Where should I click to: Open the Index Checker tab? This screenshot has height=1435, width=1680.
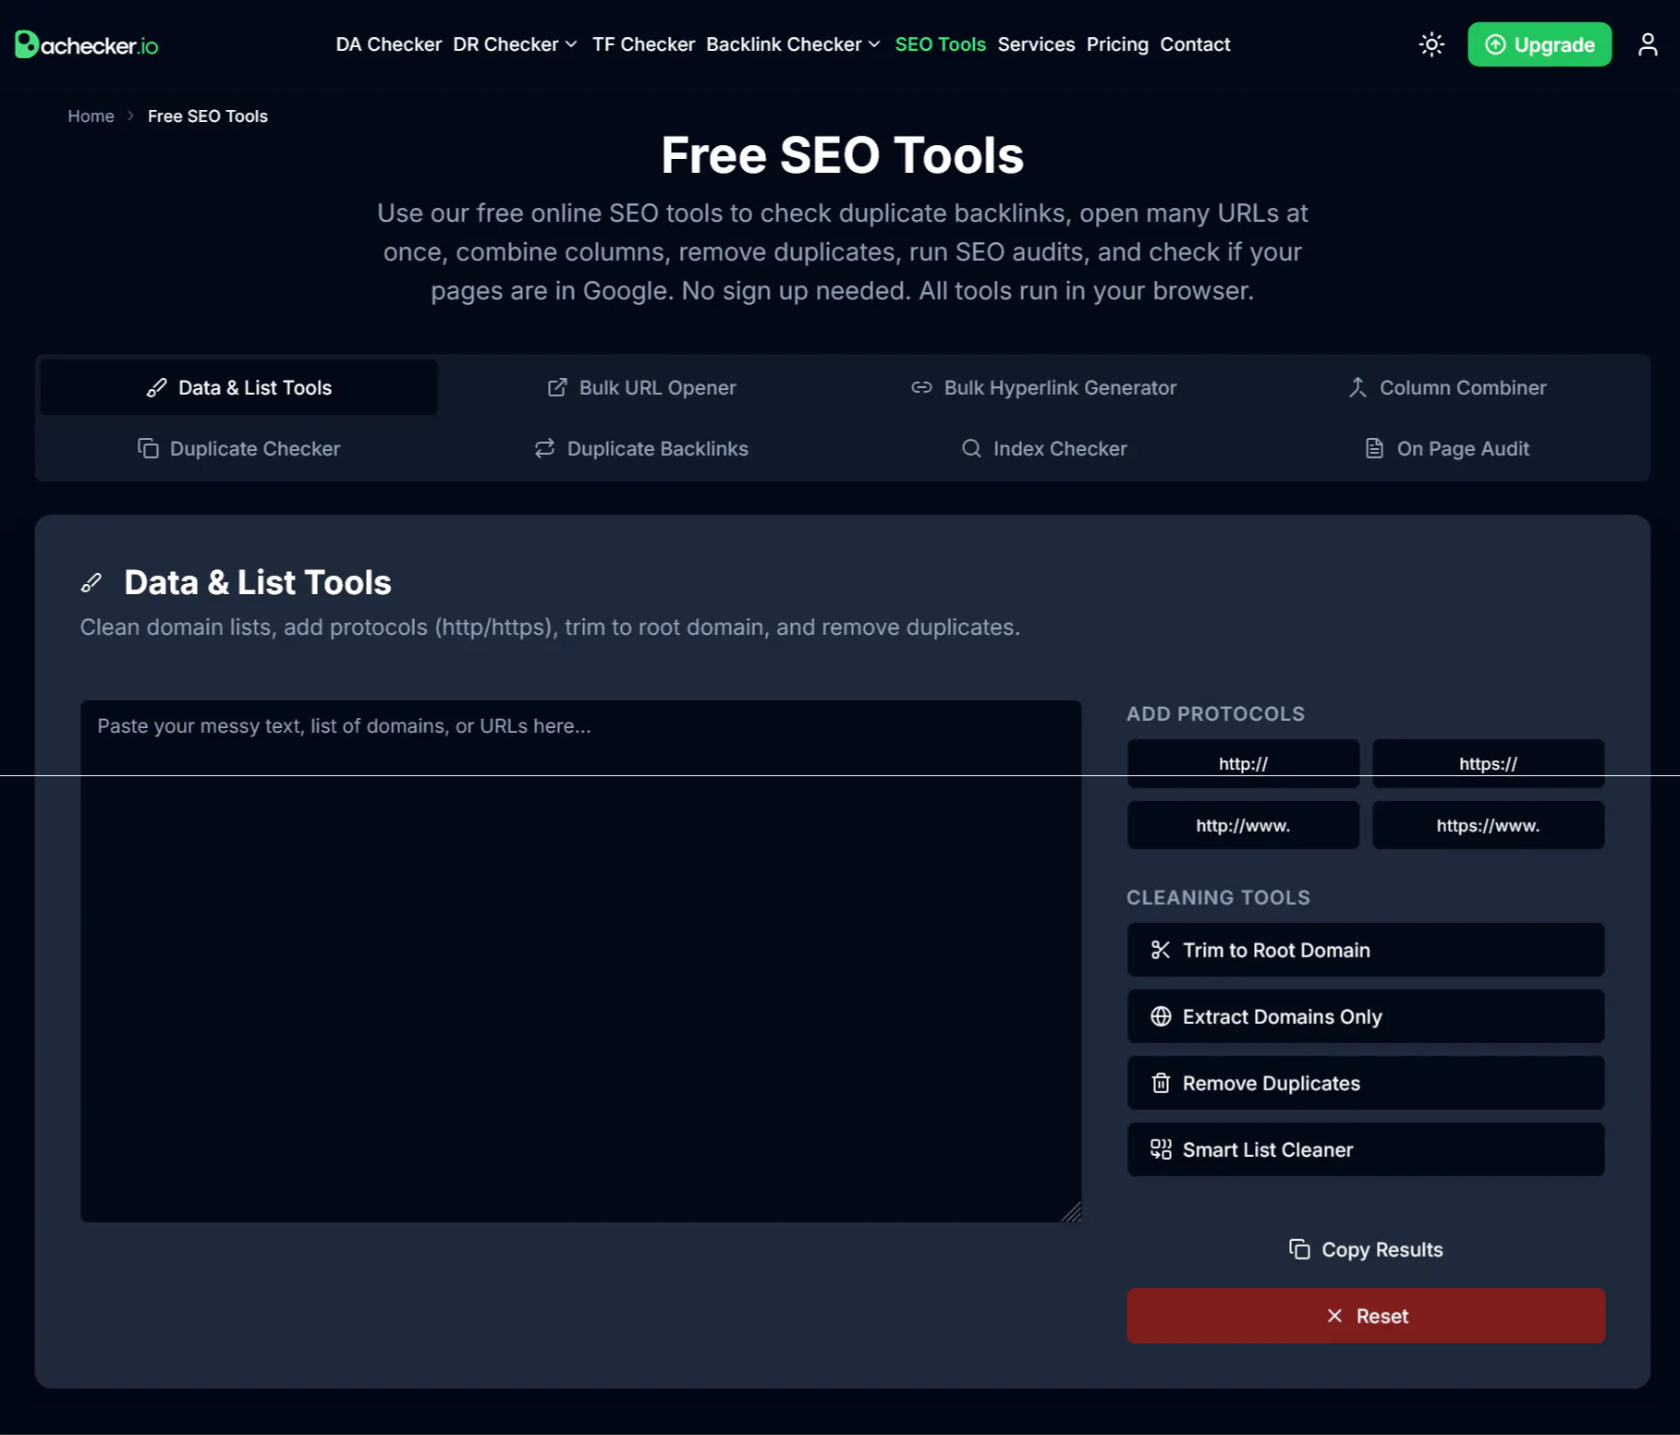(x=1043, y=448)
